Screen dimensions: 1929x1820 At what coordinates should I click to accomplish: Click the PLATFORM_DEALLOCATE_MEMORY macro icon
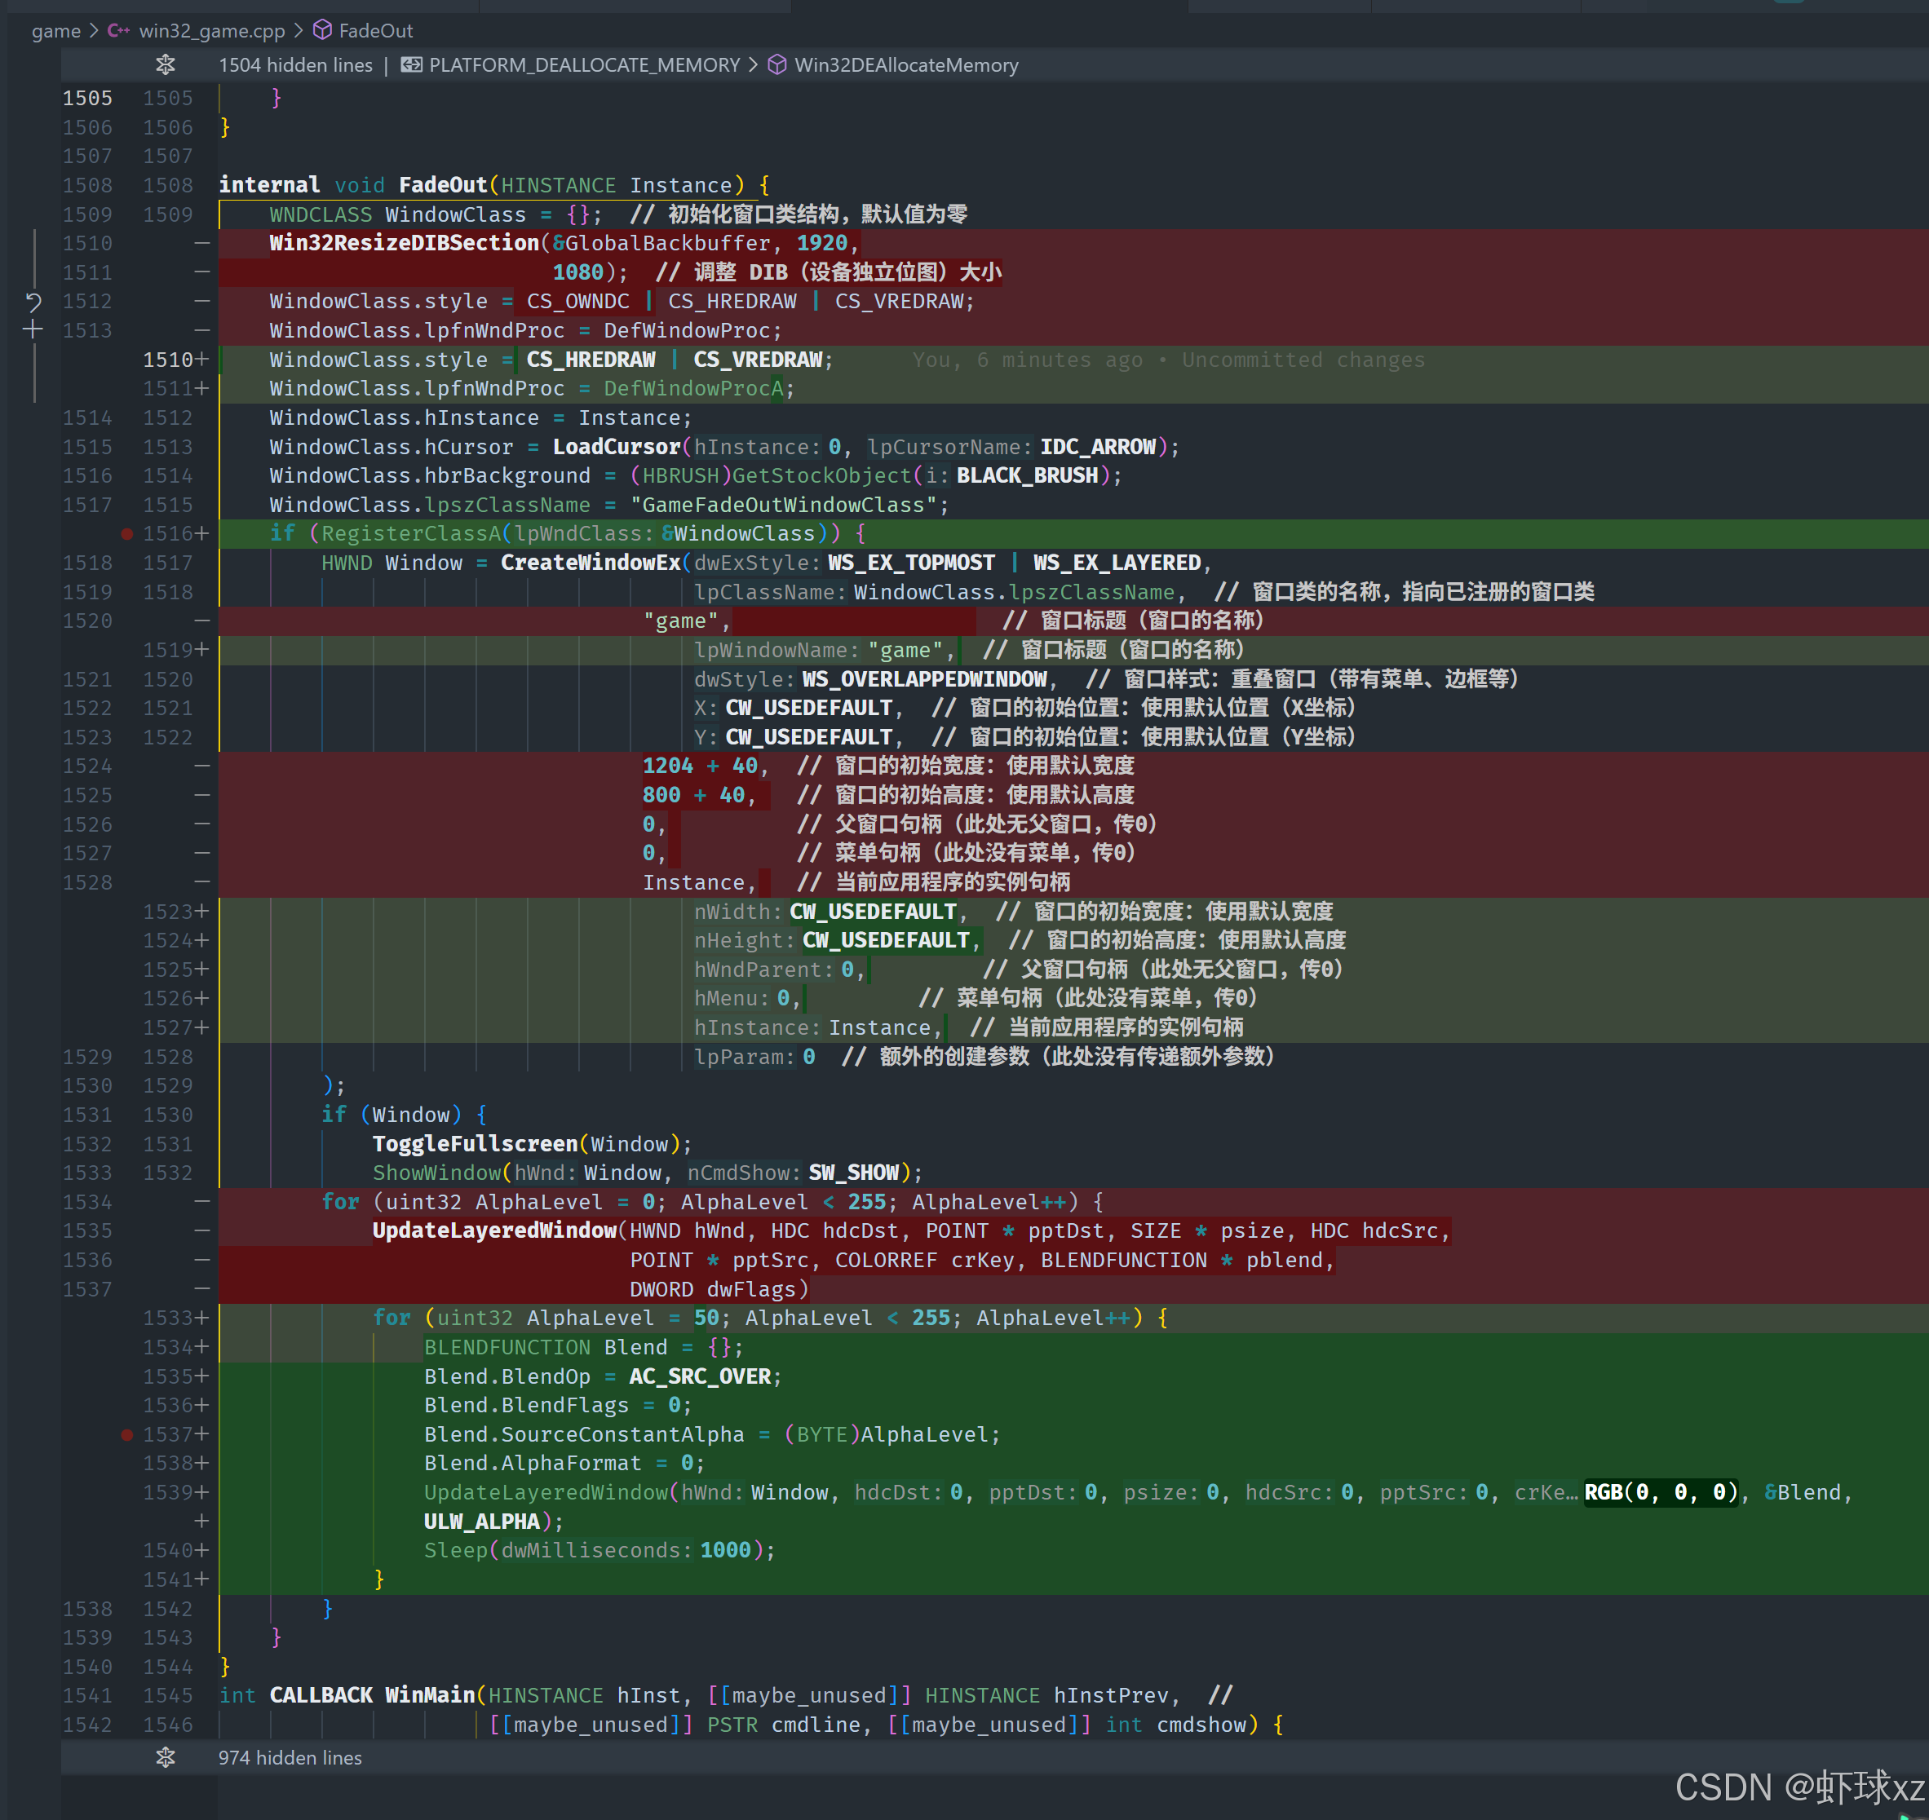(411, 65)
